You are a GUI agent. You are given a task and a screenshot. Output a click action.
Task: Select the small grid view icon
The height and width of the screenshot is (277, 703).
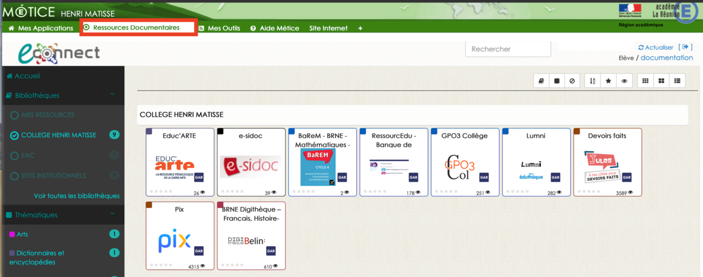[645, 81]
